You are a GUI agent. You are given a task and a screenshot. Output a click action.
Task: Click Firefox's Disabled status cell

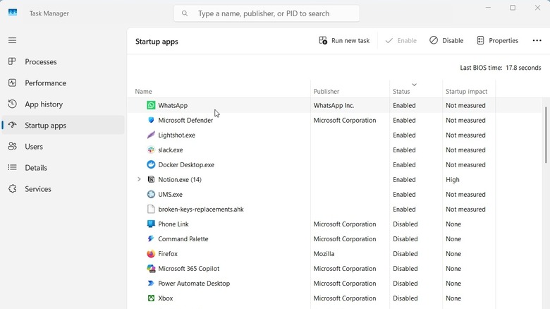click(x=405, y=253)
